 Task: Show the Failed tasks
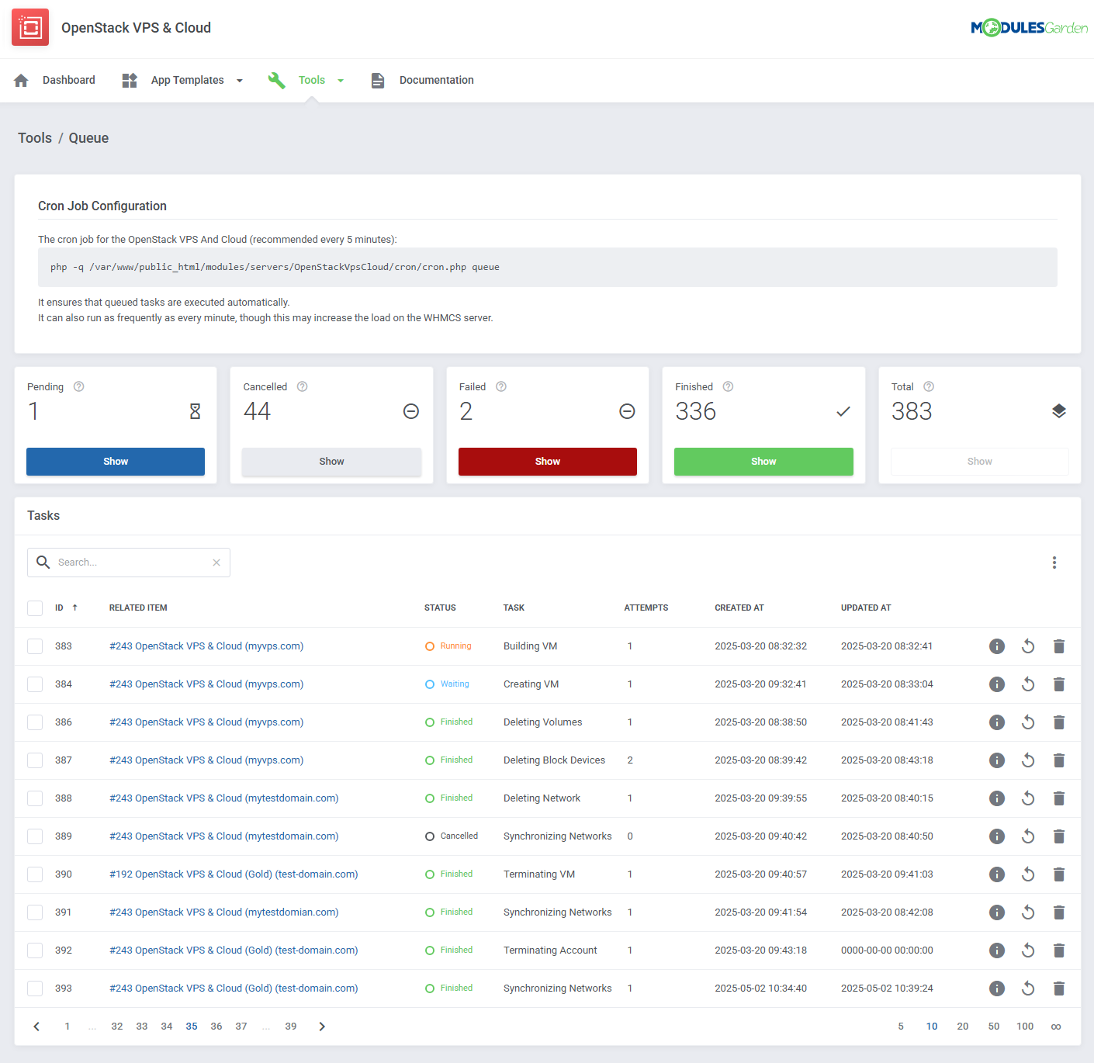tap(547, 461)
